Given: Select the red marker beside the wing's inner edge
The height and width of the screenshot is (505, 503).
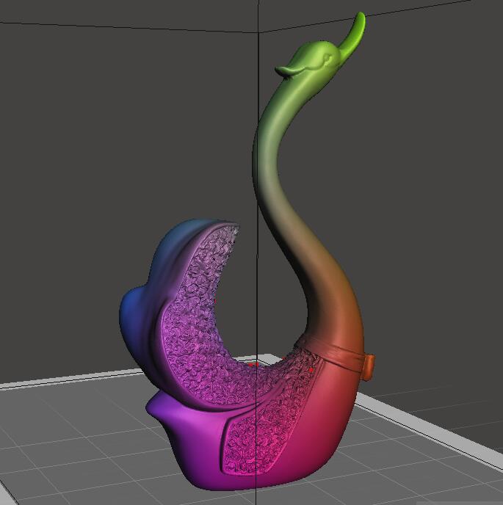Looking at the screenshot, I should click(x=215, y=301).
